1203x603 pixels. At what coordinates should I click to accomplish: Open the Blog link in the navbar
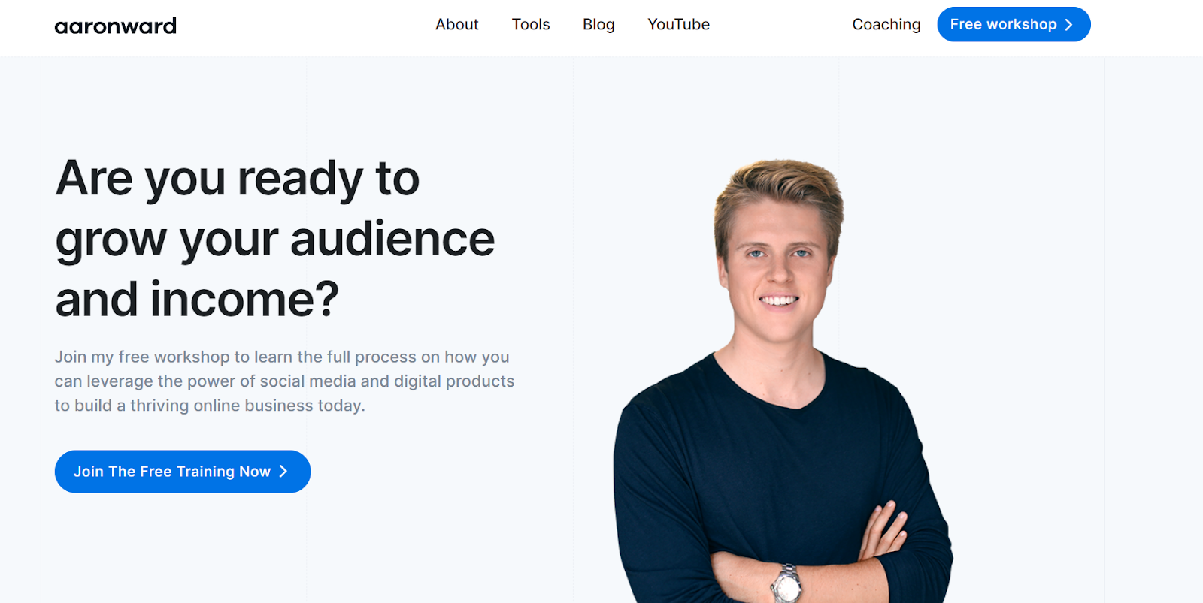tap(598, 25)
